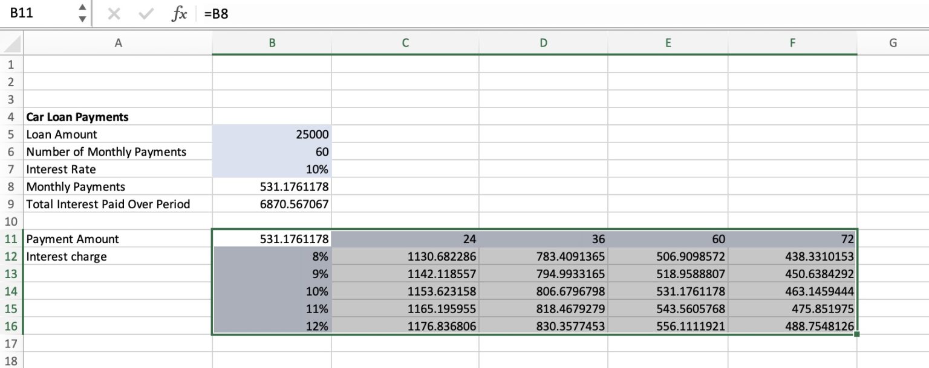Select column B header
The width and height of the screenshot is (929, 368).
pyautogui.click(x=272, y=43)
